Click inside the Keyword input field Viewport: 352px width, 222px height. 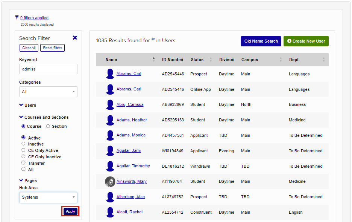pos(48,69)
